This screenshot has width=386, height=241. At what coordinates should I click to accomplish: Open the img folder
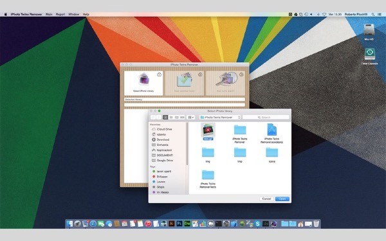tap(208, 152)
